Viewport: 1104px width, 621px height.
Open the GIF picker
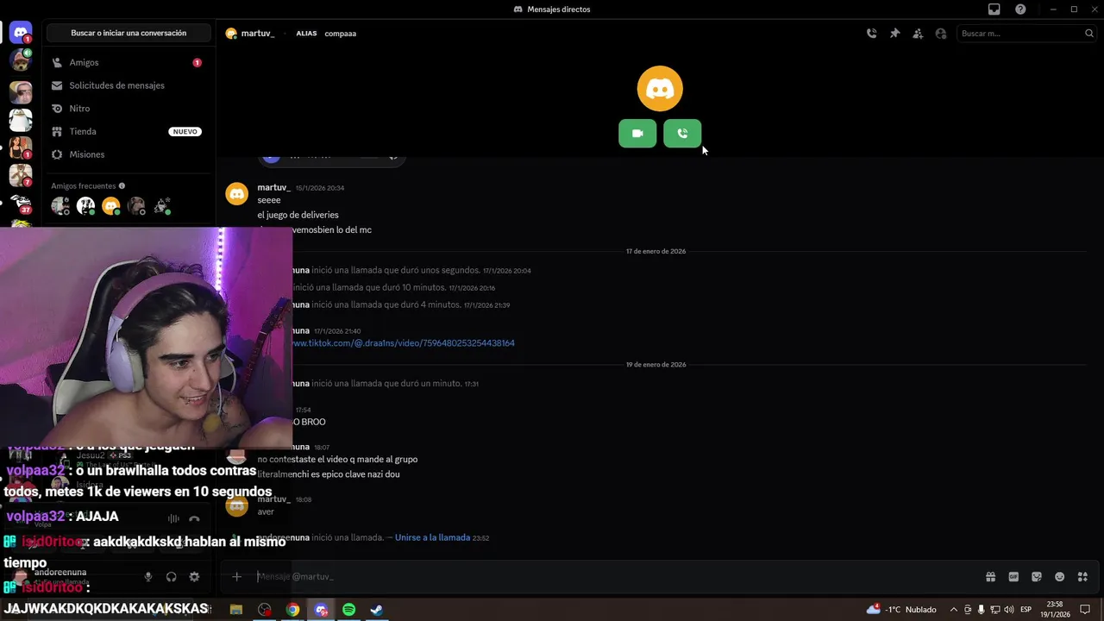pos(1013,577)
